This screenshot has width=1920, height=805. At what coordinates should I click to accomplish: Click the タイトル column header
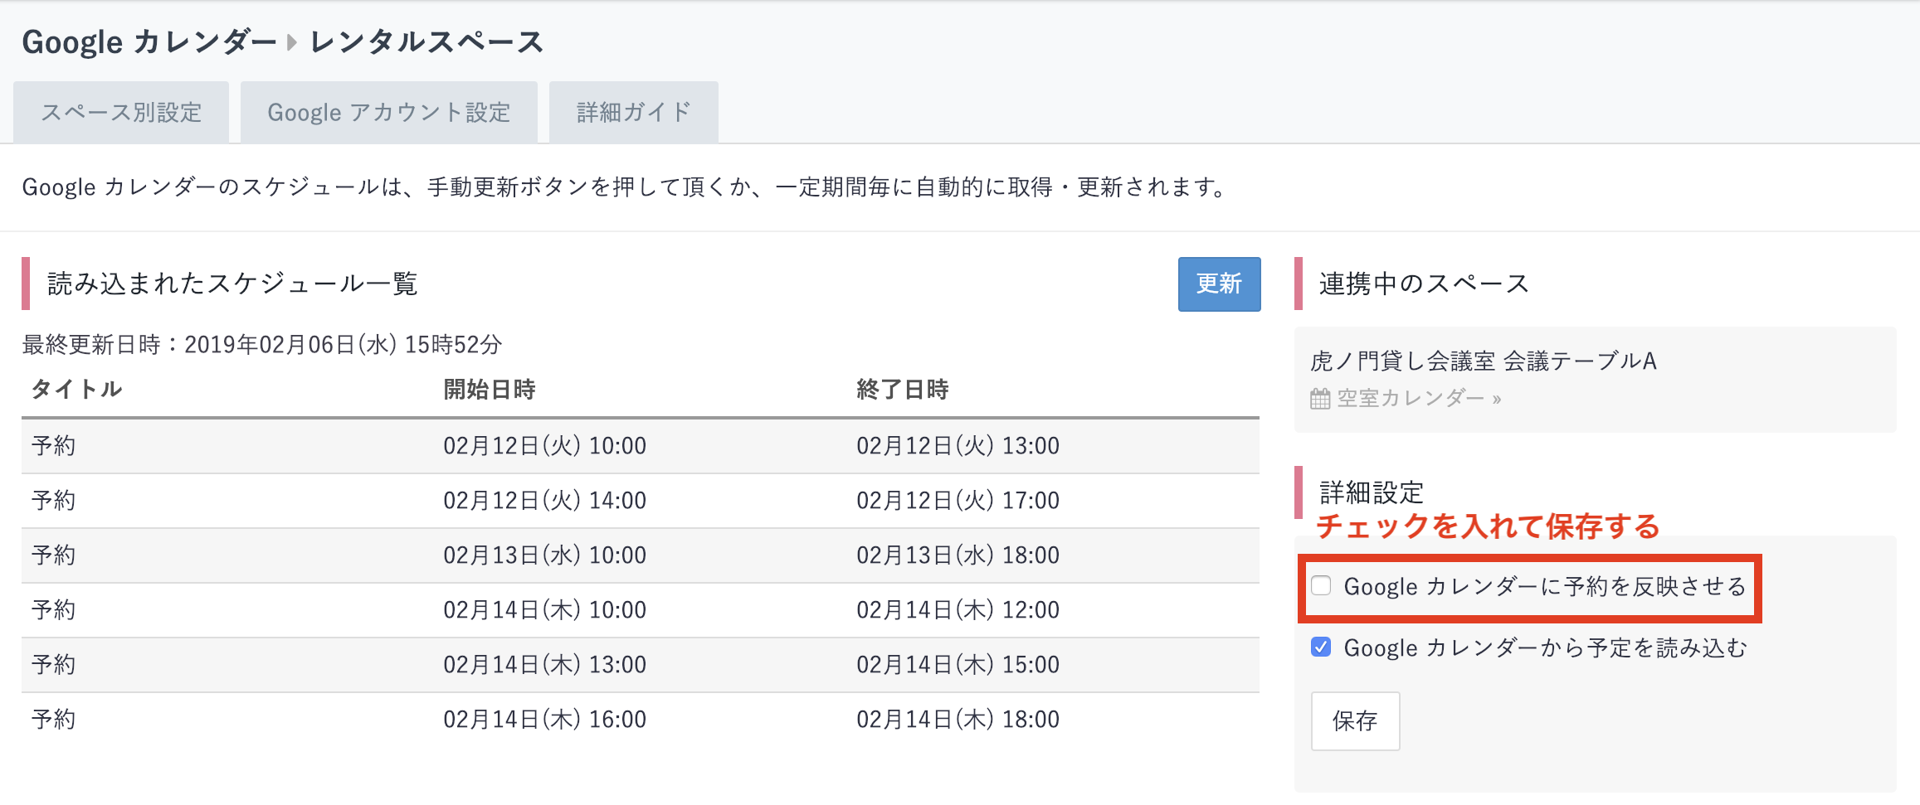77,389
